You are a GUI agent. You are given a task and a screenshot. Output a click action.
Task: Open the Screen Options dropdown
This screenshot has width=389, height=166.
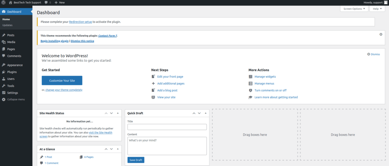click(x=354, y=9)
